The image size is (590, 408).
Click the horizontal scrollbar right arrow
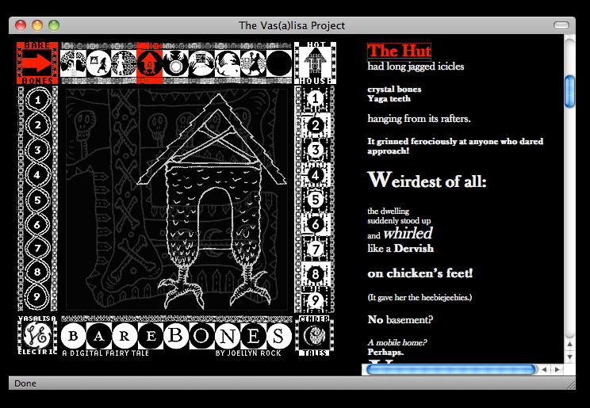556,369
